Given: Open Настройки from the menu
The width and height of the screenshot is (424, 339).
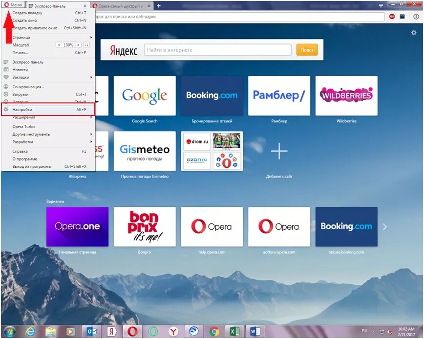Looking at the screenshot, I should tap(48, 109).
